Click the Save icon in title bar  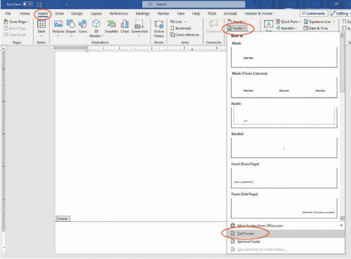click(39, 4)
